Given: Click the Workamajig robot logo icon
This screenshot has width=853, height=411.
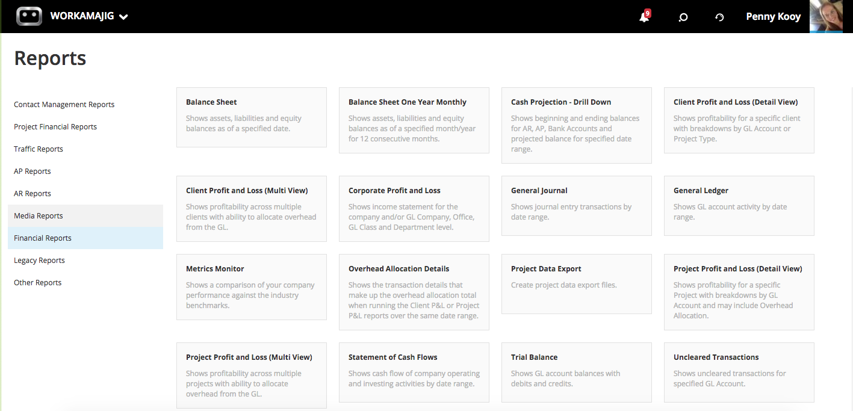Looking at the screenshot, I should 29,16.
